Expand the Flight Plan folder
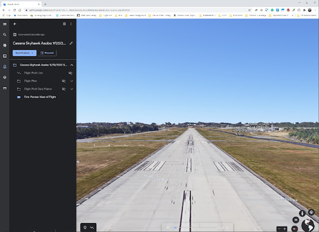Viewport: 319px width, 232px height. (71, 81)
